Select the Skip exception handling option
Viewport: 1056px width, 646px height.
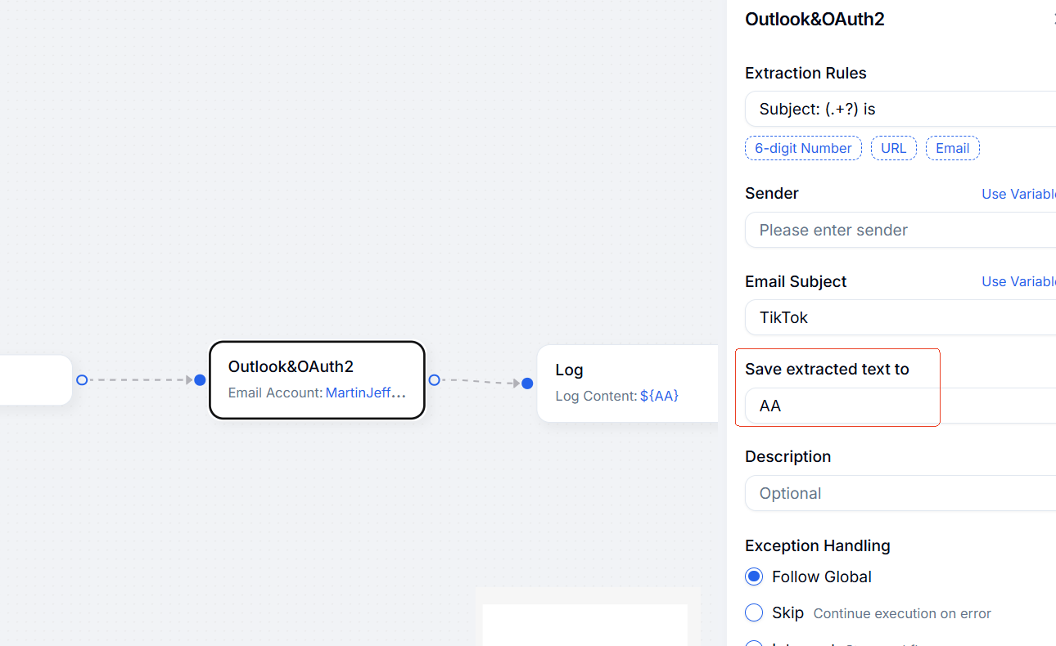coord(754,612)
